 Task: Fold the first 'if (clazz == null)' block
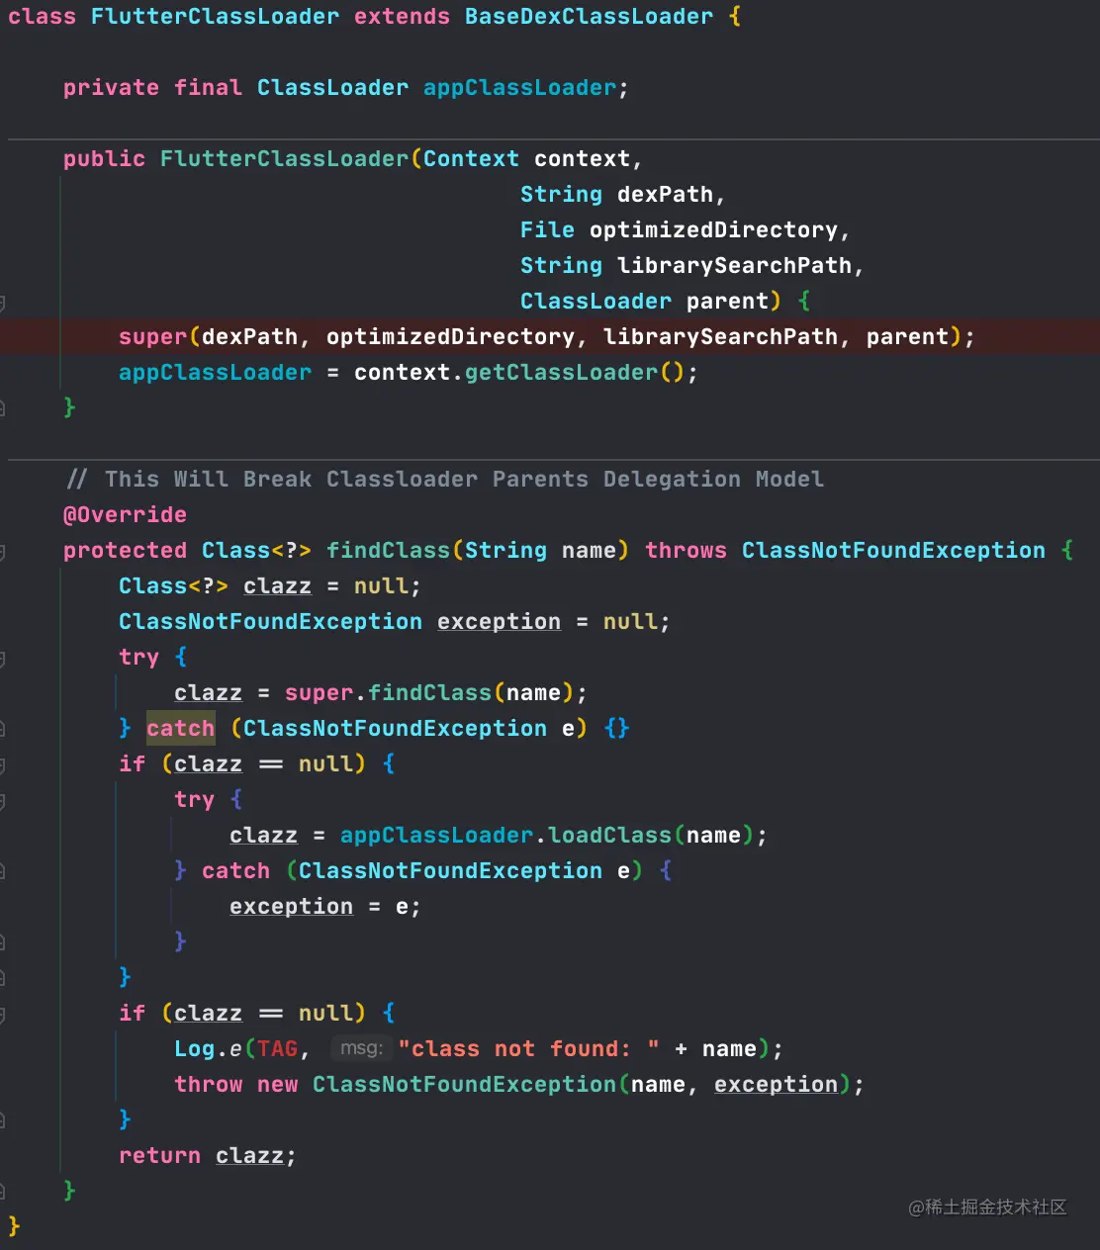point(3,764)
